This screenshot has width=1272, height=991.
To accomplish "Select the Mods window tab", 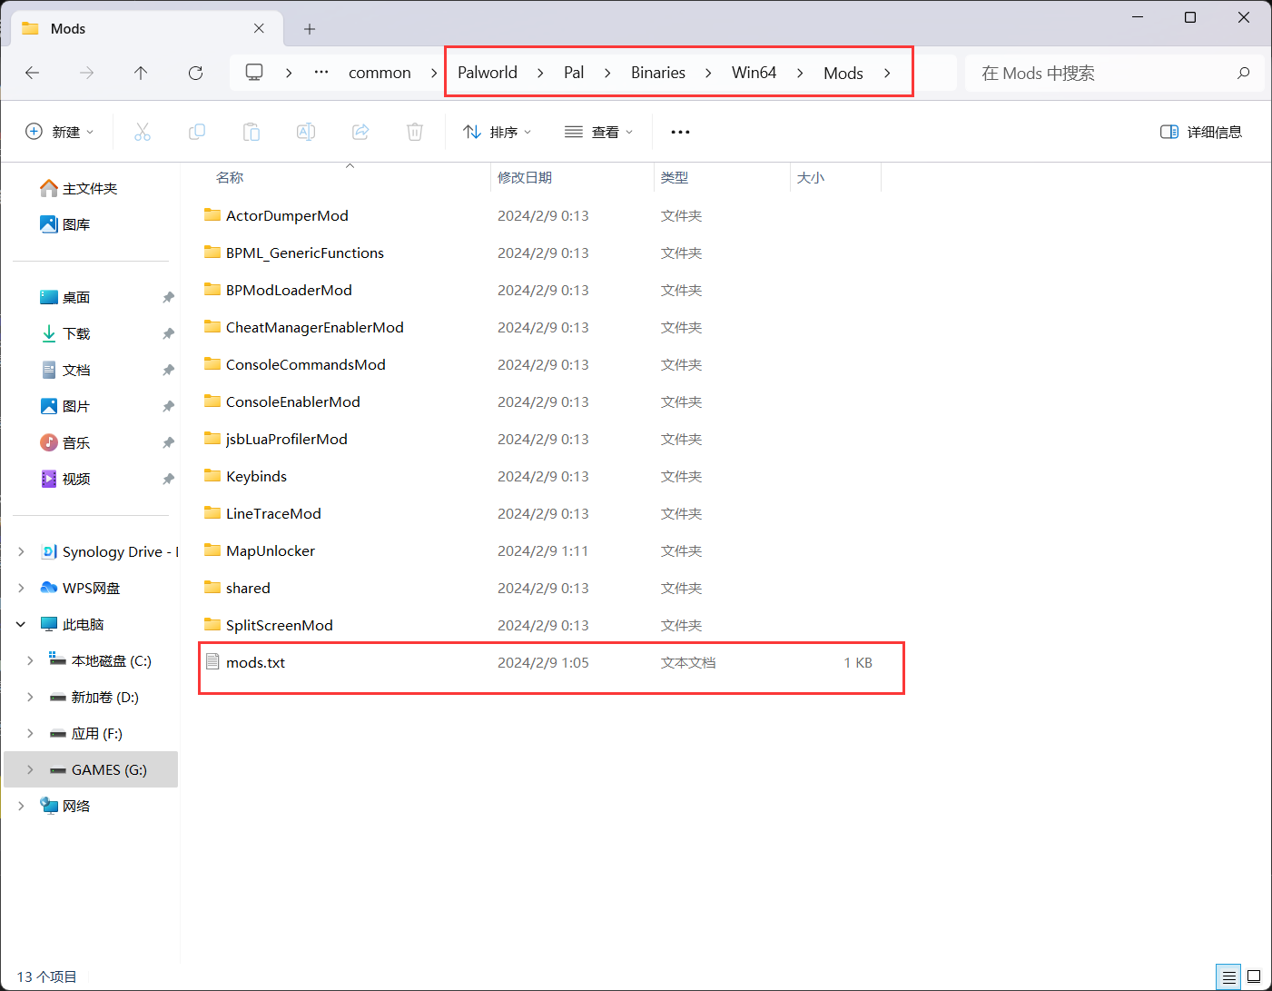I will (145, 28).
